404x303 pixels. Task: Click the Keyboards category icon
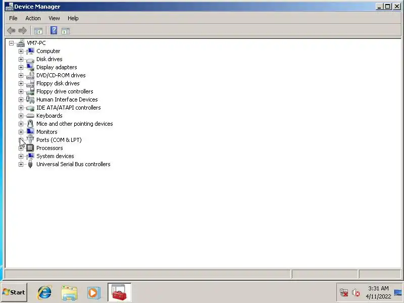tap(30, 116)
